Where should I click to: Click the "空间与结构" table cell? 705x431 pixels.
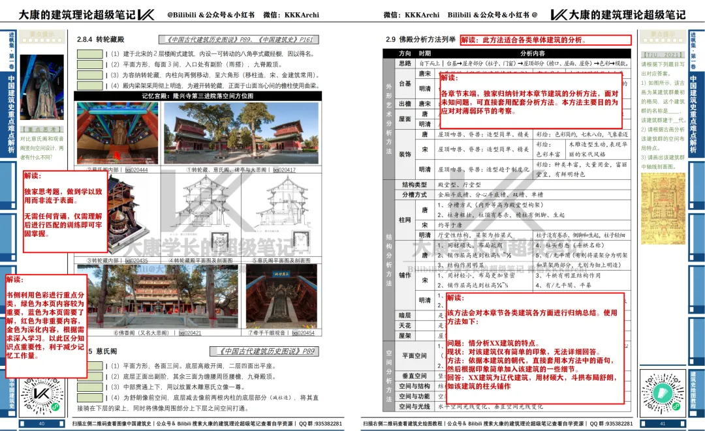point(414,386)
